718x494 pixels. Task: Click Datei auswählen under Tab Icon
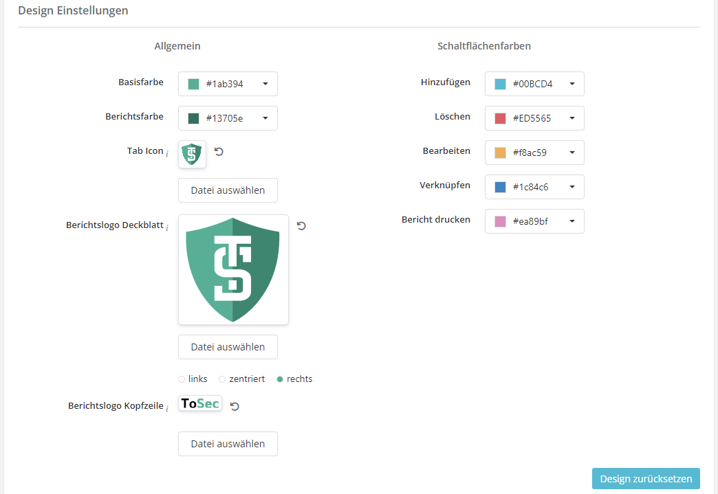coord(228,190)
